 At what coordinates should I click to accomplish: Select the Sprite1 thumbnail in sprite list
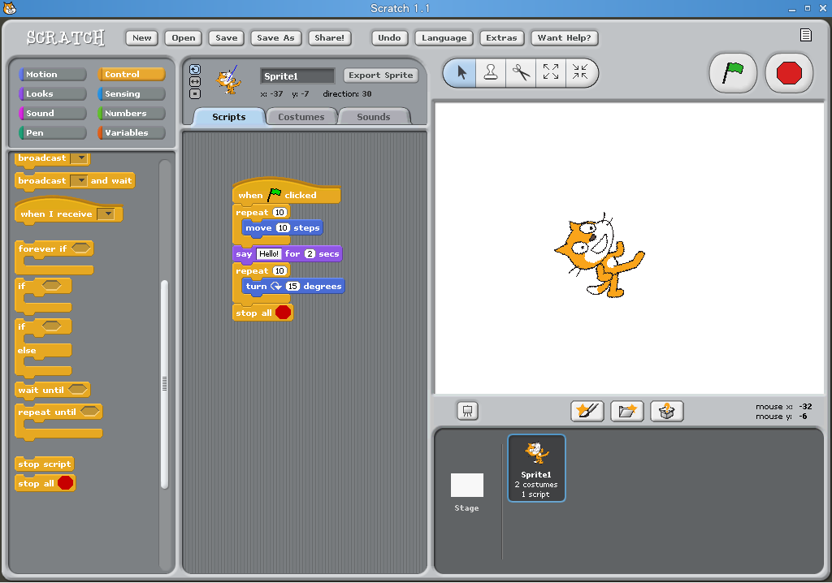(536, 468)
